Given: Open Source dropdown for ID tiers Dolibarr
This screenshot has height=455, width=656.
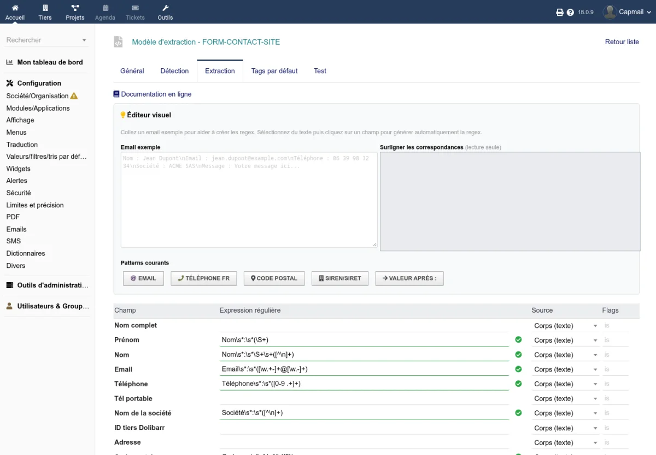Looking at the screenshot, I should tap(566, 428).
